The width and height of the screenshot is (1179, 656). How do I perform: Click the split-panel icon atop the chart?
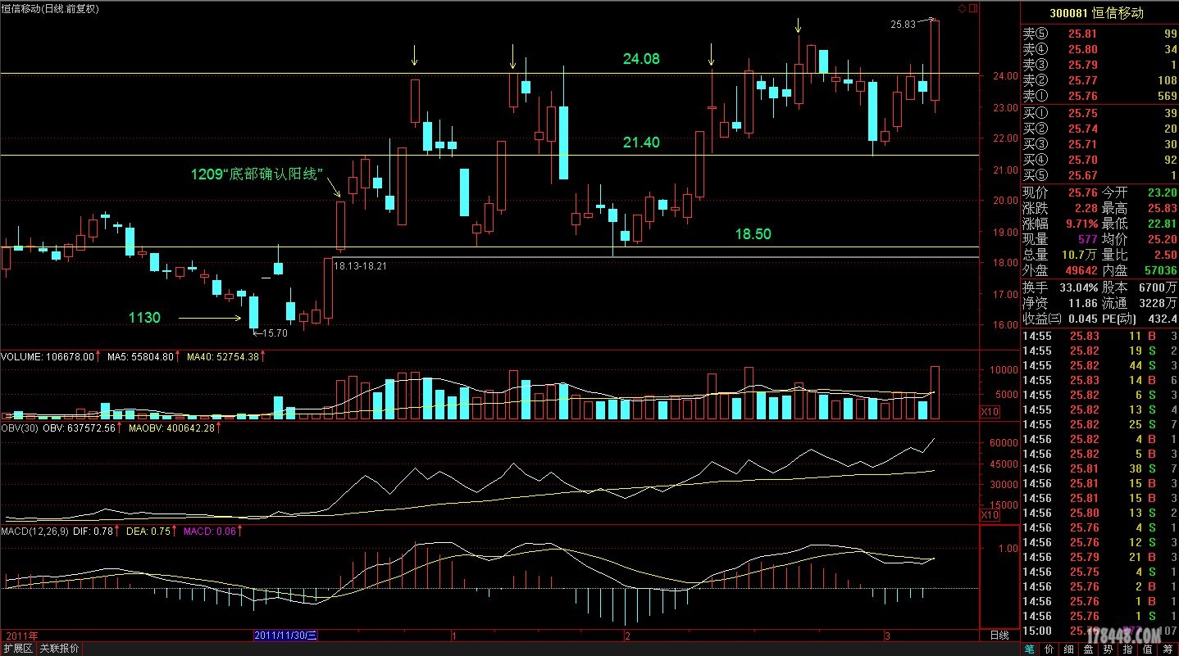click(x=973, y=8)
